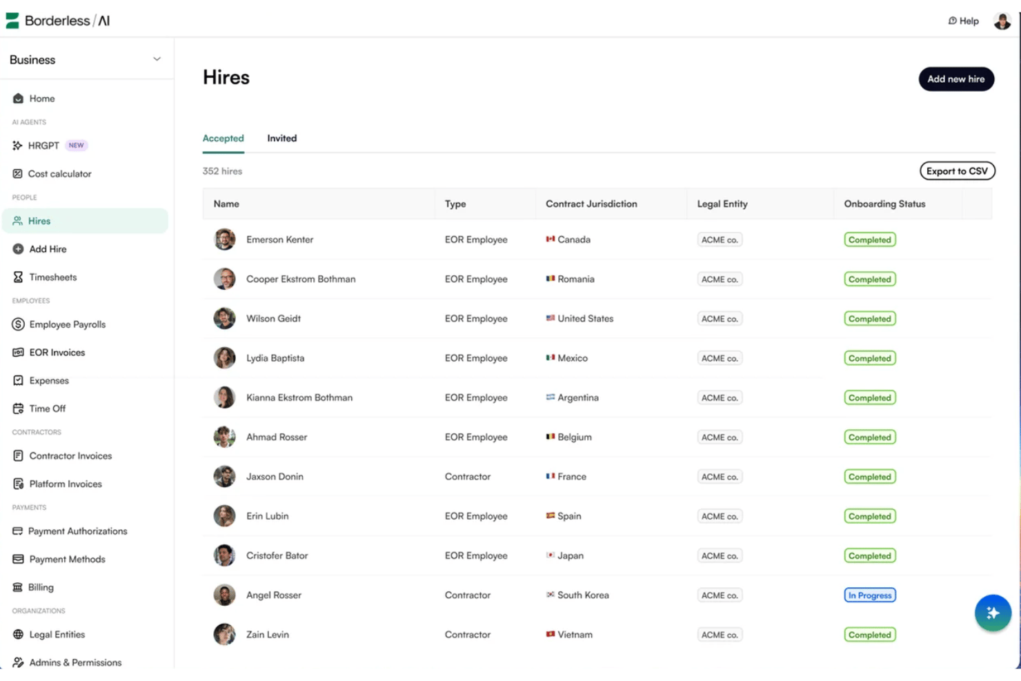Open EOR Invoices icon

[x=18, y=353]
